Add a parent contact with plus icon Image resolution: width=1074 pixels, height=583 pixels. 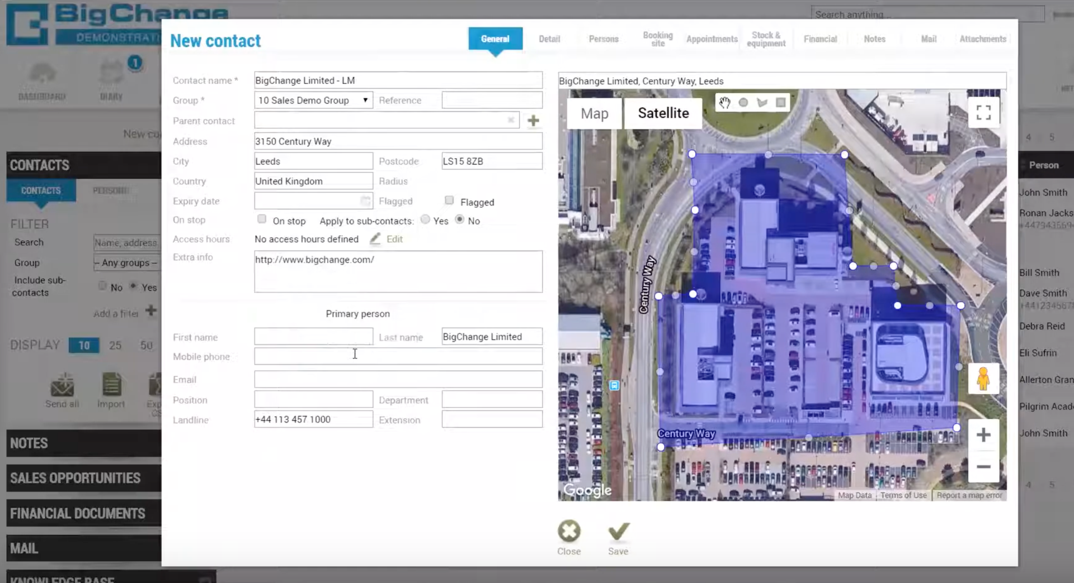(x=533, y=121)
